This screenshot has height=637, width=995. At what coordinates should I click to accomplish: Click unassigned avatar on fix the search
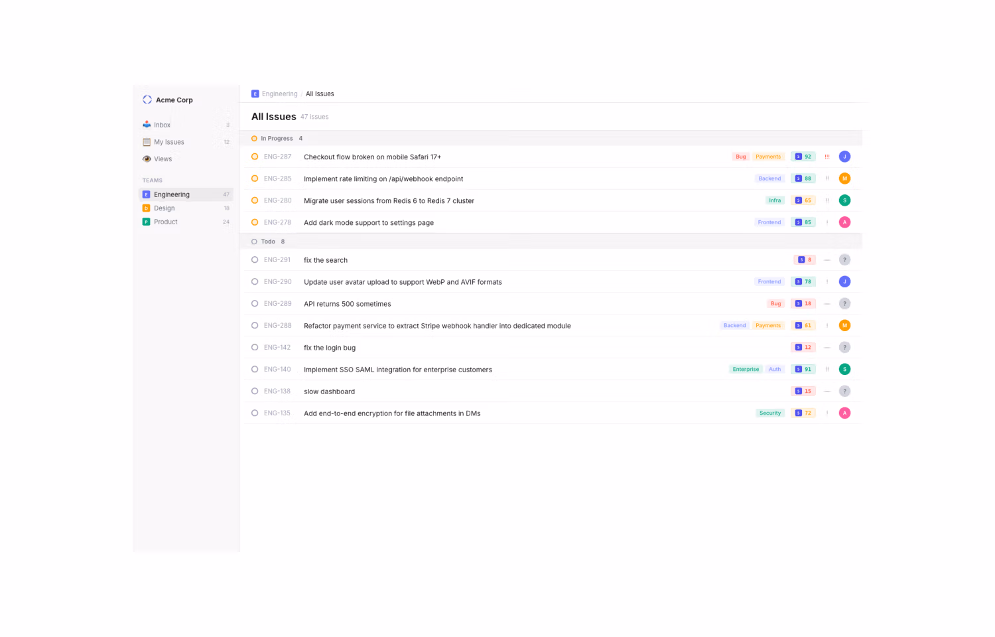[844, 260]
